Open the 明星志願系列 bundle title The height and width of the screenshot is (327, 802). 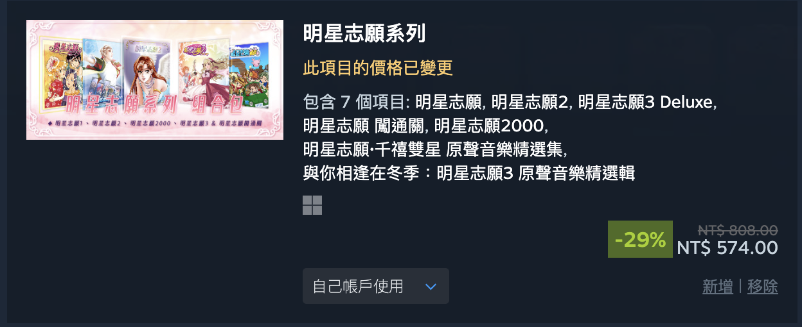tap(364, 33)
